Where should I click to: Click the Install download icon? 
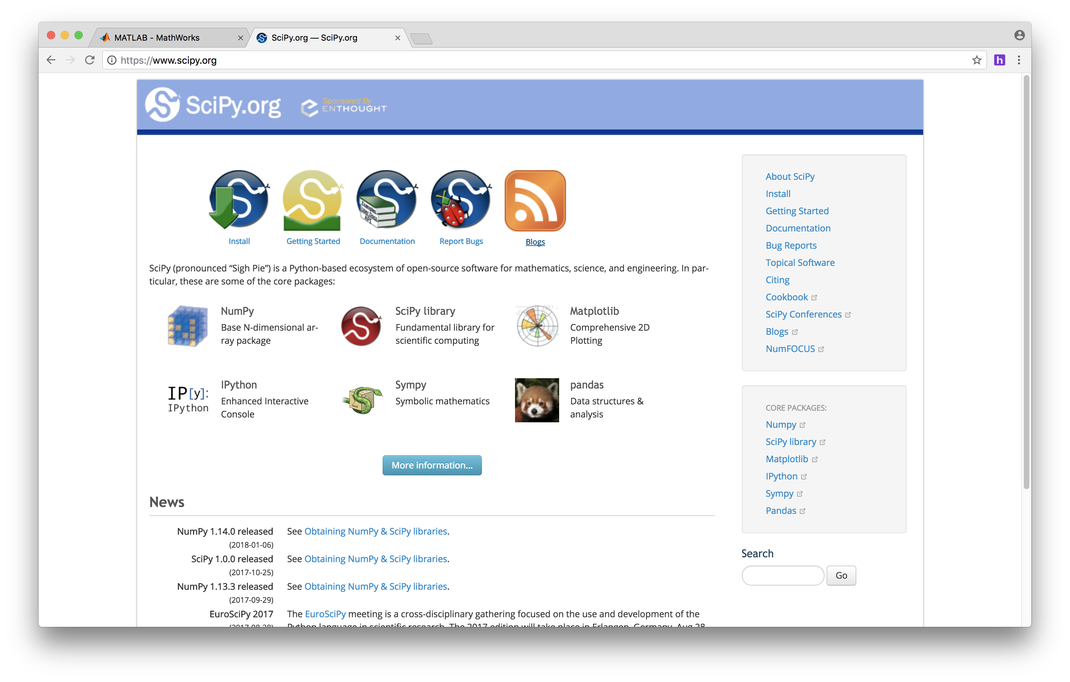point(239,200)
